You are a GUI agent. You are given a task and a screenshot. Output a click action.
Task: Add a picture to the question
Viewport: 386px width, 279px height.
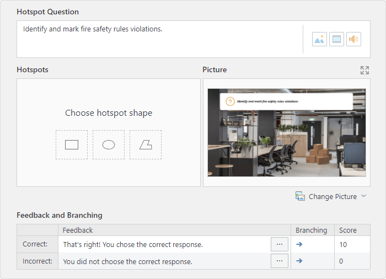coord(319,39)
